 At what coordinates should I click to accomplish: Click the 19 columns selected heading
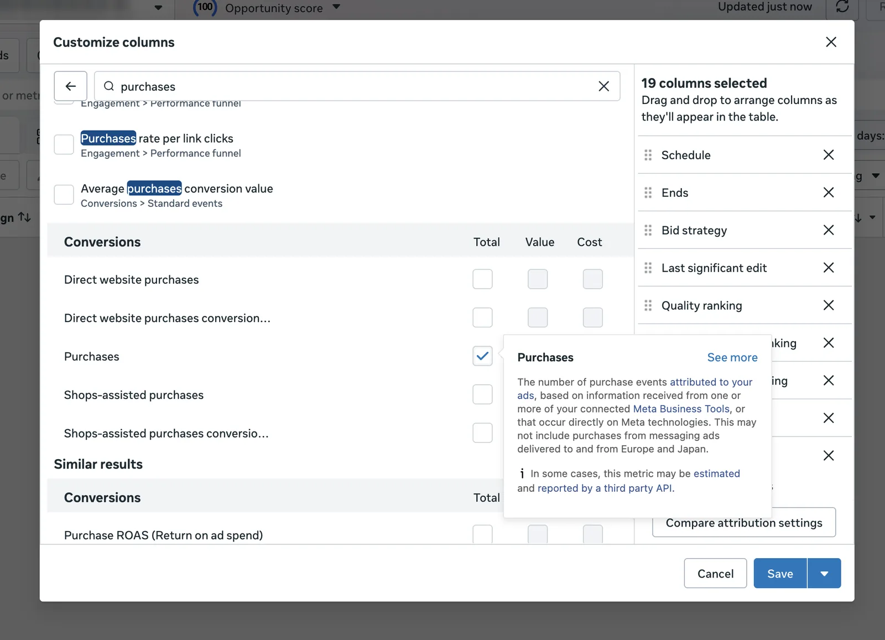704,83
